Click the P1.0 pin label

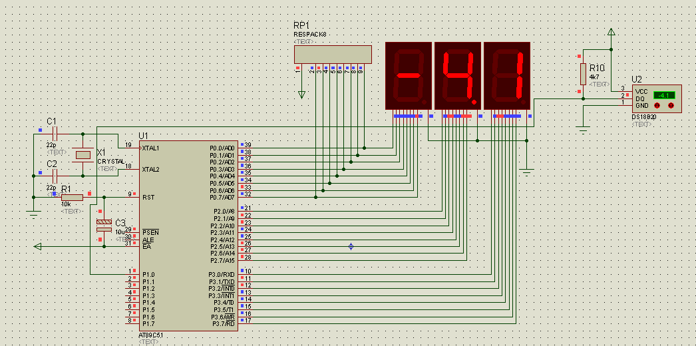pos(148,275)
